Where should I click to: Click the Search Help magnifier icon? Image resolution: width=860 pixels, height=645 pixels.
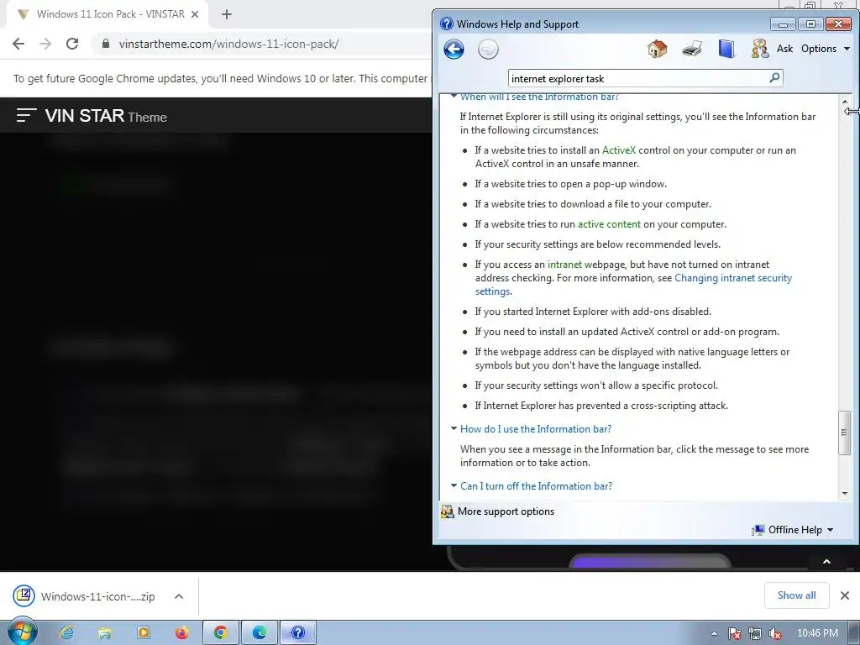click(774, 78)
